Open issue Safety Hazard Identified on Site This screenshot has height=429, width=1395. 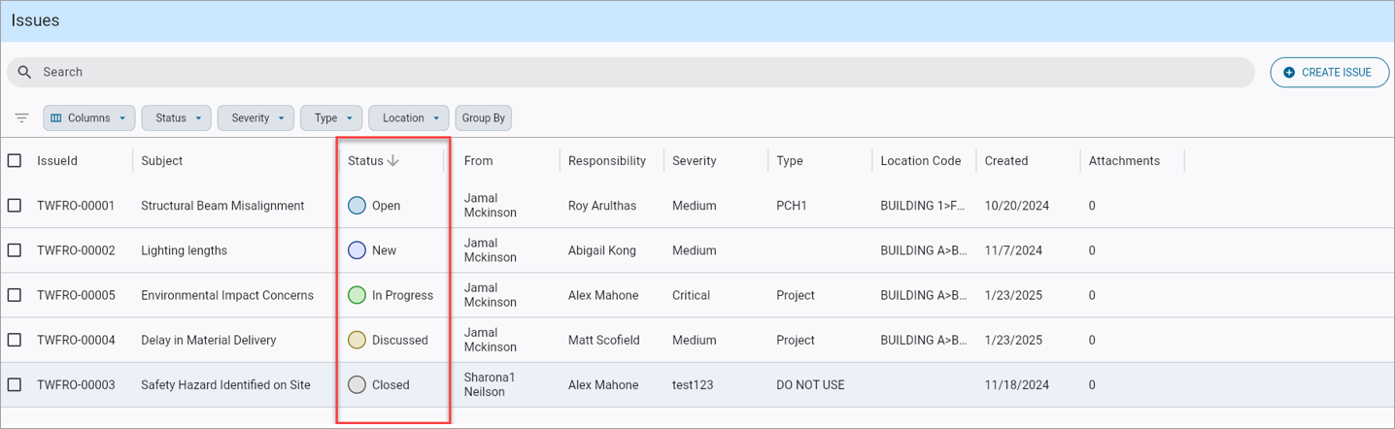[x=225, y=384]
